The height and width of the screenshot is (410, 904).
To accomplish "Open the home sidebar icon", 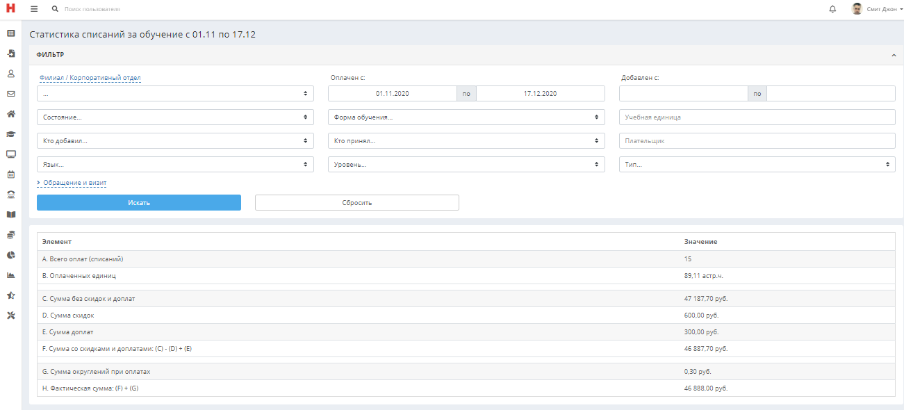I will pyautogui.click(x=11, y=114).
